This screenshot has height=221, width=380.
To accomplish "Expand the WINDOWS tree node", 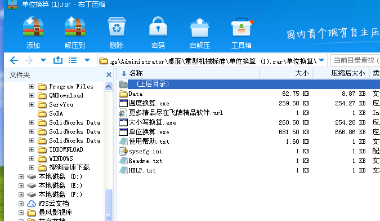I will pyautogui.click(x=32, y=158).
